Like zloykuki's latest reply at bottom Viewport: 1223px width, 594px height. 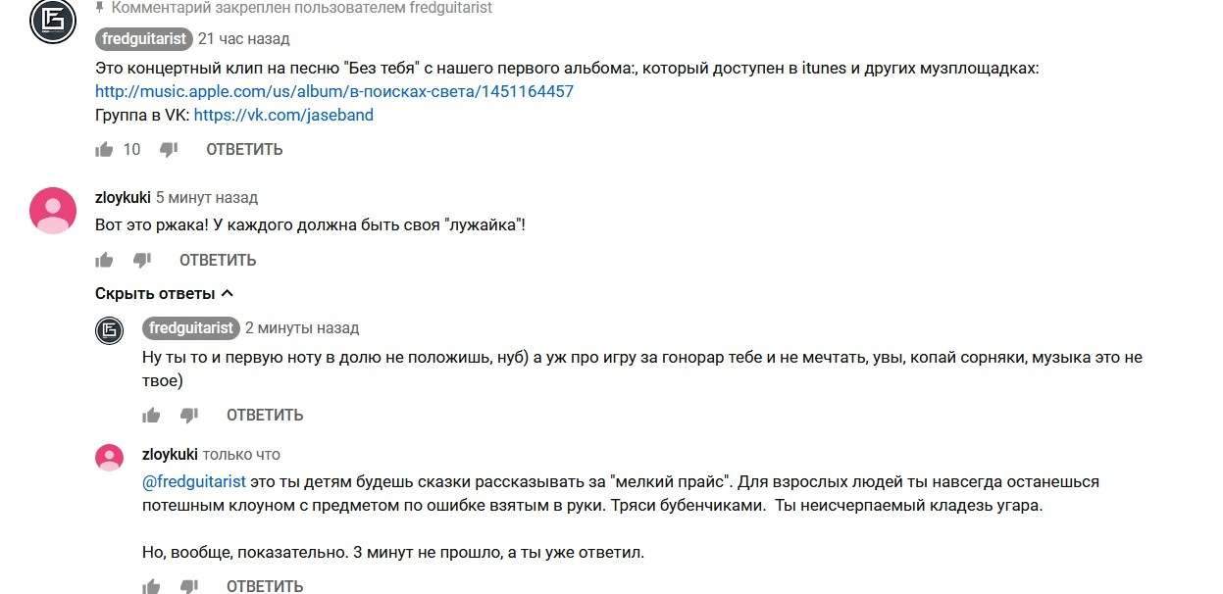[151, 586]
